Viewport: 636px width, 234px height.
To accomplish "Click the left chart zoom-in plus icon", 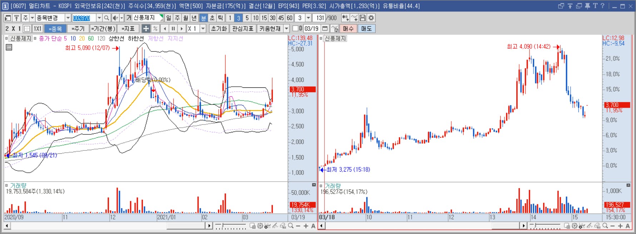I will point(306,226).
